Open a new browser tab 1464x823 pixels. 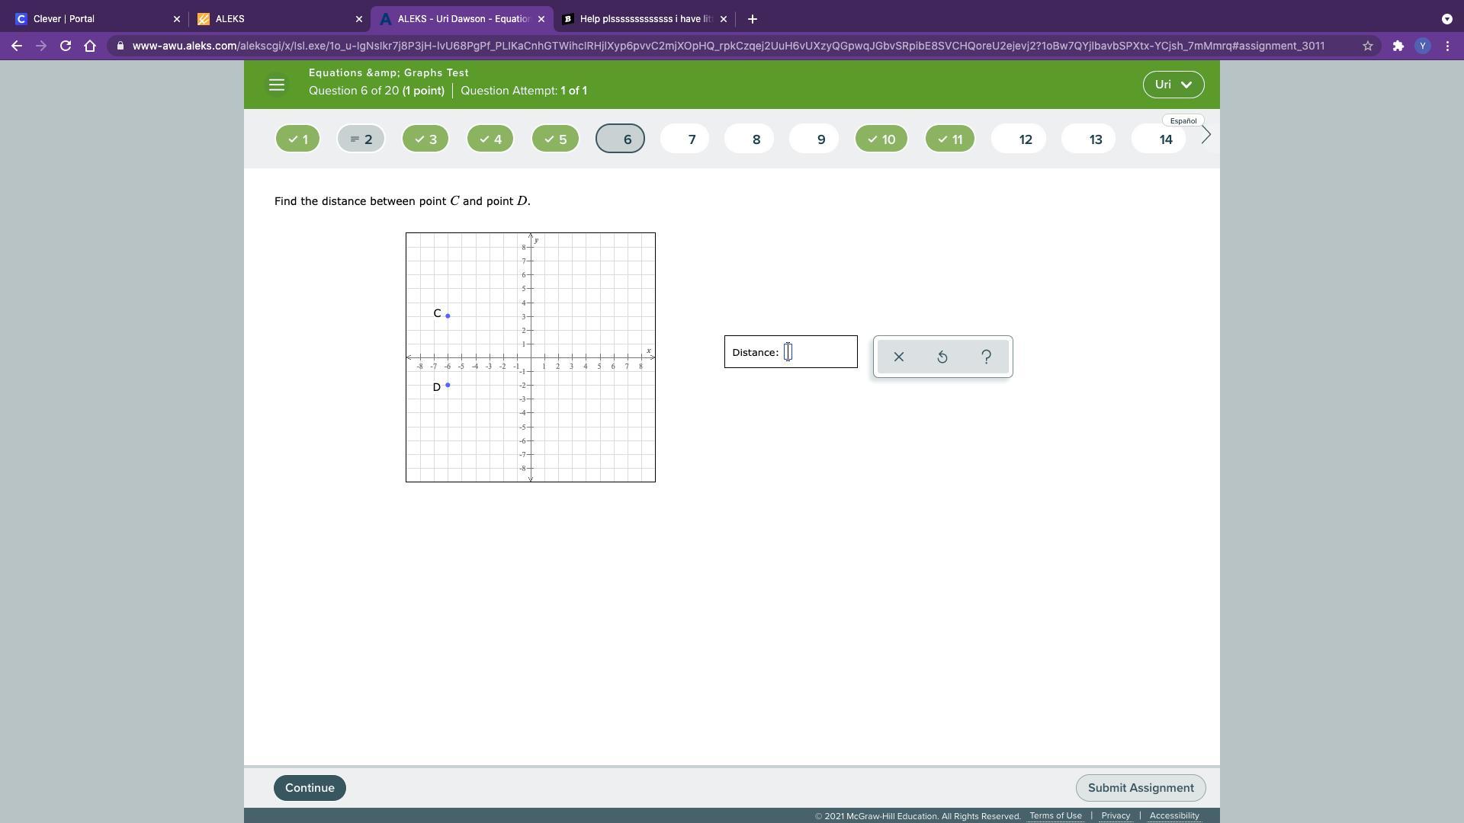(752, 19)
